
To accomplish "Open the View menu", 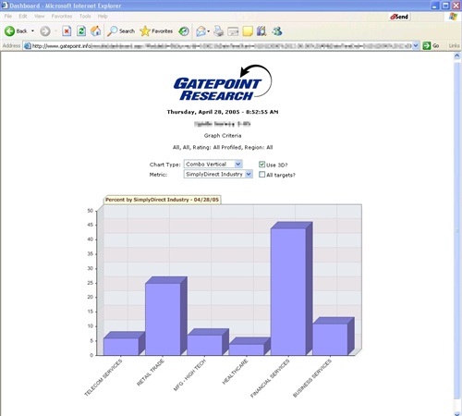I will [39, 16].
